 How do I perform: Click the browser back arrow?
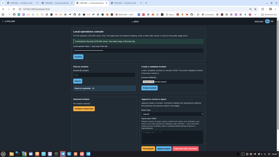(x=3, y=9)
